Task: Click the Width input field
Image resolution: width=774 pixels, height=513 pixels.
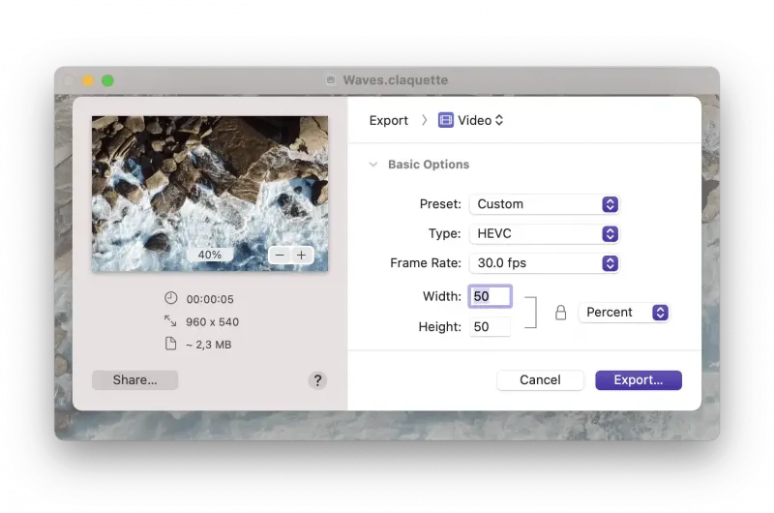Action: click(490, 296)
